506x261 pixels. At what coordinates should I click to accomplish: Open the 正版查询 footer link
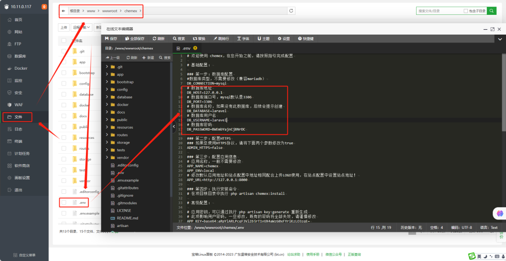tap(354, 255)
